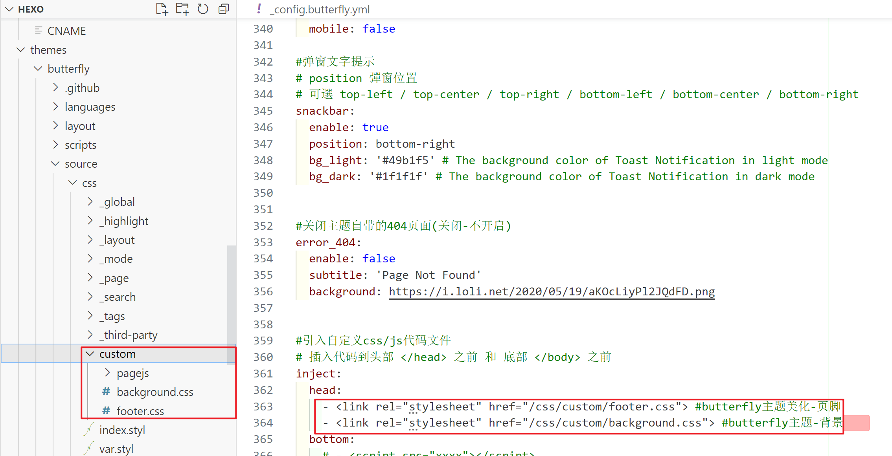Expand the .github folder
Screen dimensions: 892x456
pos(55,88)
